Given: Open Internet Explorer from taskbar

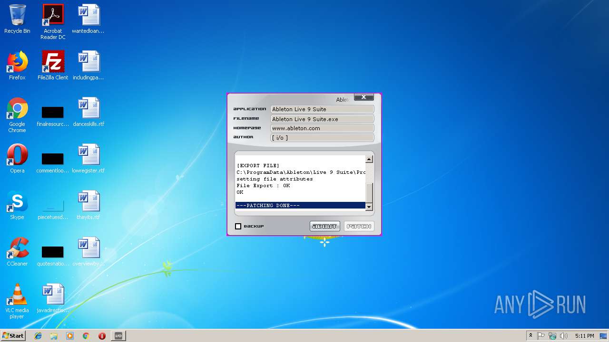Looking at the screenshot, I should pos(38,336).
